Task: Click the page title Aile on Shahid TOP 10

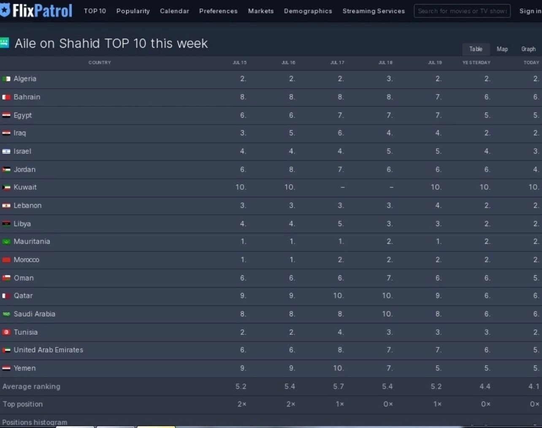Action: (x=111, y=43)
